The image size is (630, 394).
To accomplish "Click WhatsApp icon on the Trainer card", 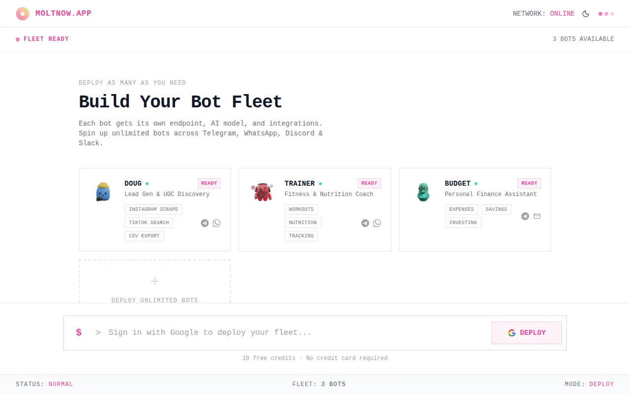I will tap(377, 223).
